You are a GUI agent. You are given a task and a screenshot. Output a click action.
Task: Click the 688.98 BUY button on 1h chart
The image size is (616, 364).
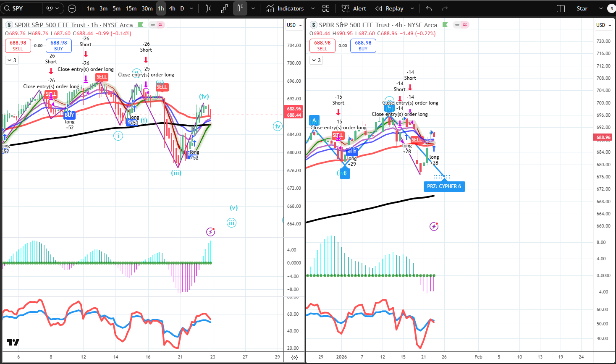click(x=59, y=45)
